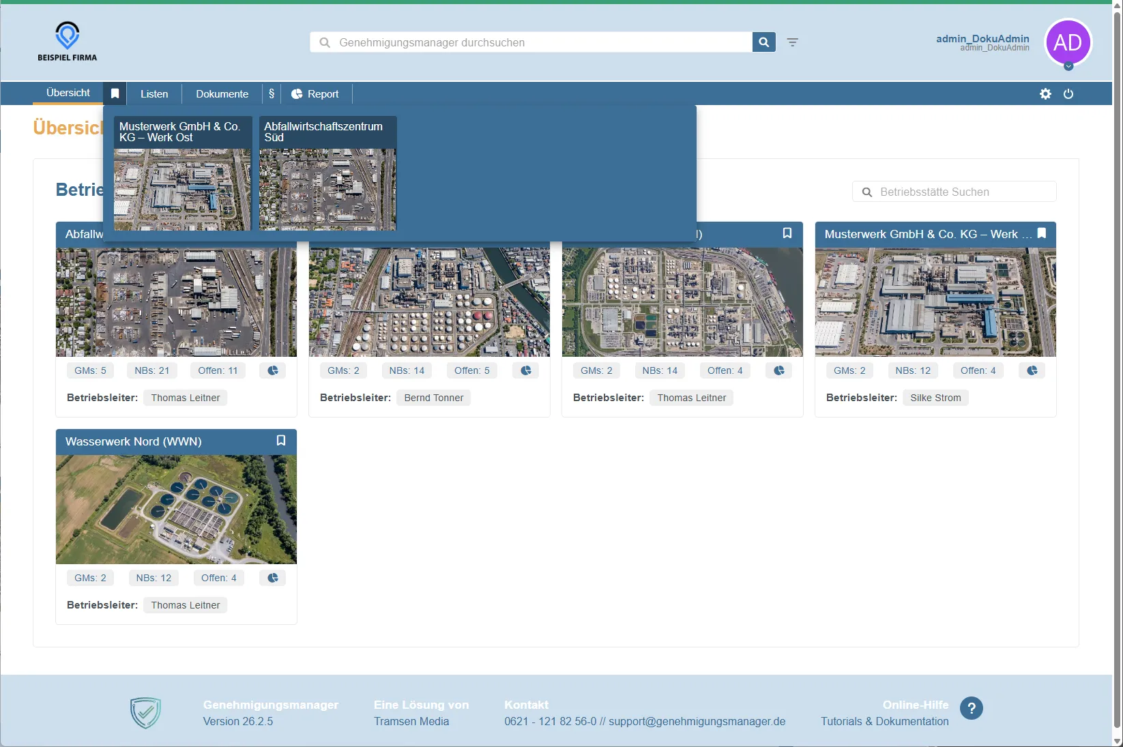Click Betriebsleiter Silke Strom chip
Viewport: 1123px width, 747px height.
coord(935,398)
